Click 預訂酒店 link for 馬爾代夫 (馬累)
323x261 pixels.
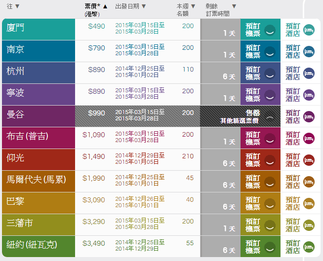pyautogui.click(x=292, y=182)
